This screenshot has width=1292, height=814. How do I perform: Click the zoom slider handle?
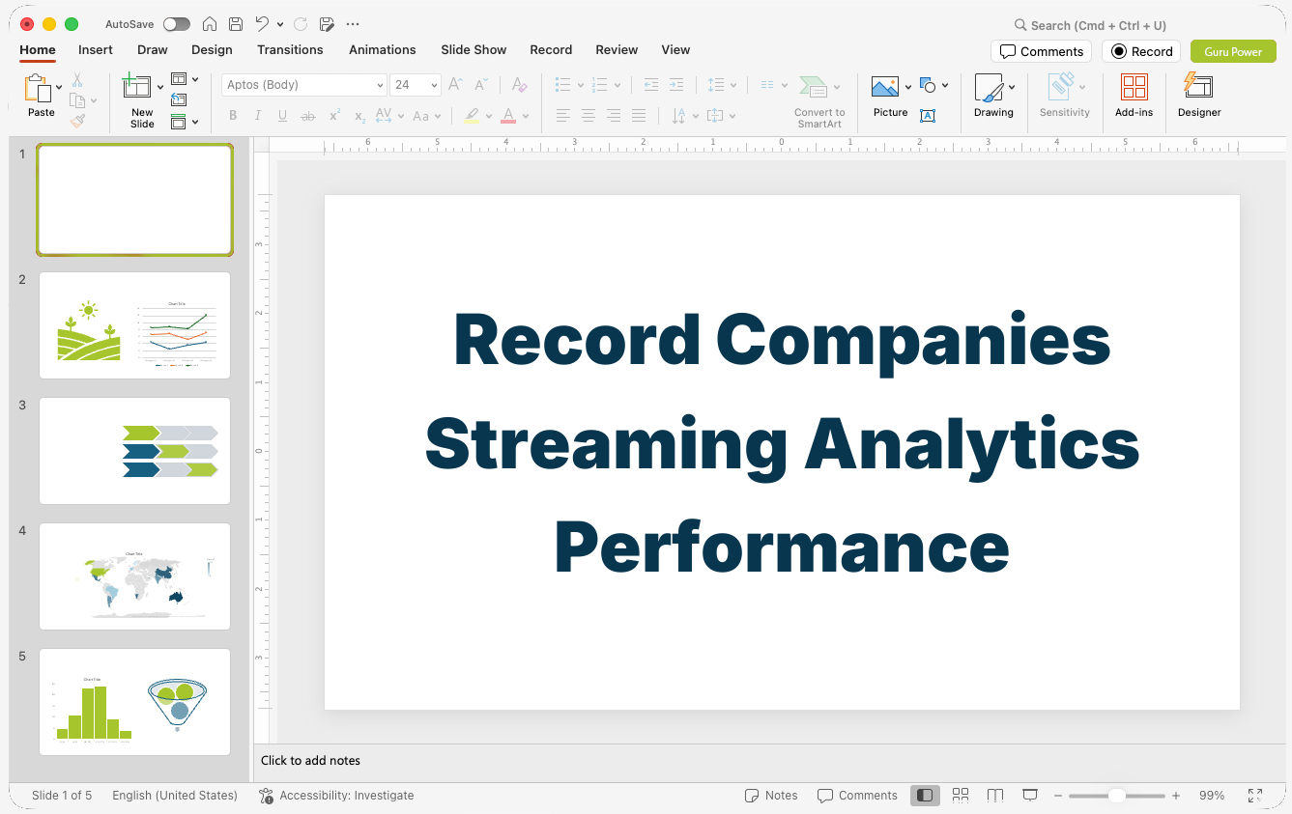coord(1116,796)
